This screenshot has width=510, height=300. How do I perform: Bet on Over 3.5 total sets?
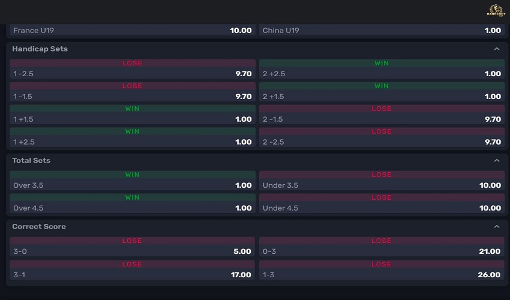133,185
